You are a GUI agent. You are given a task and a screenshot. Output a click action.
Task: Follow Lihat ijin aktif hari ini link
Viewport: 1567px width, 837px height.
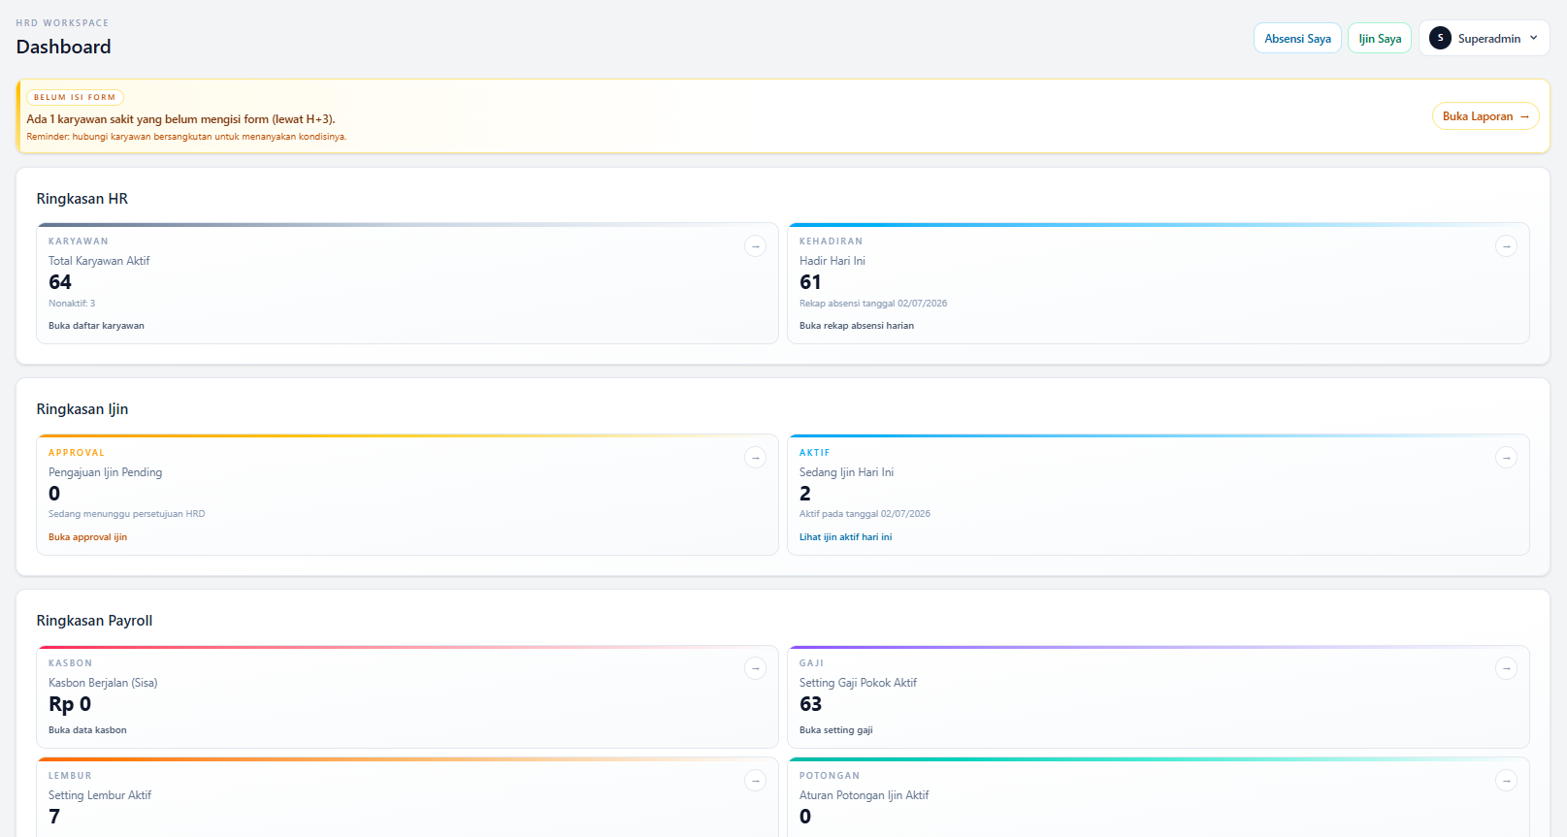(845, 537)
